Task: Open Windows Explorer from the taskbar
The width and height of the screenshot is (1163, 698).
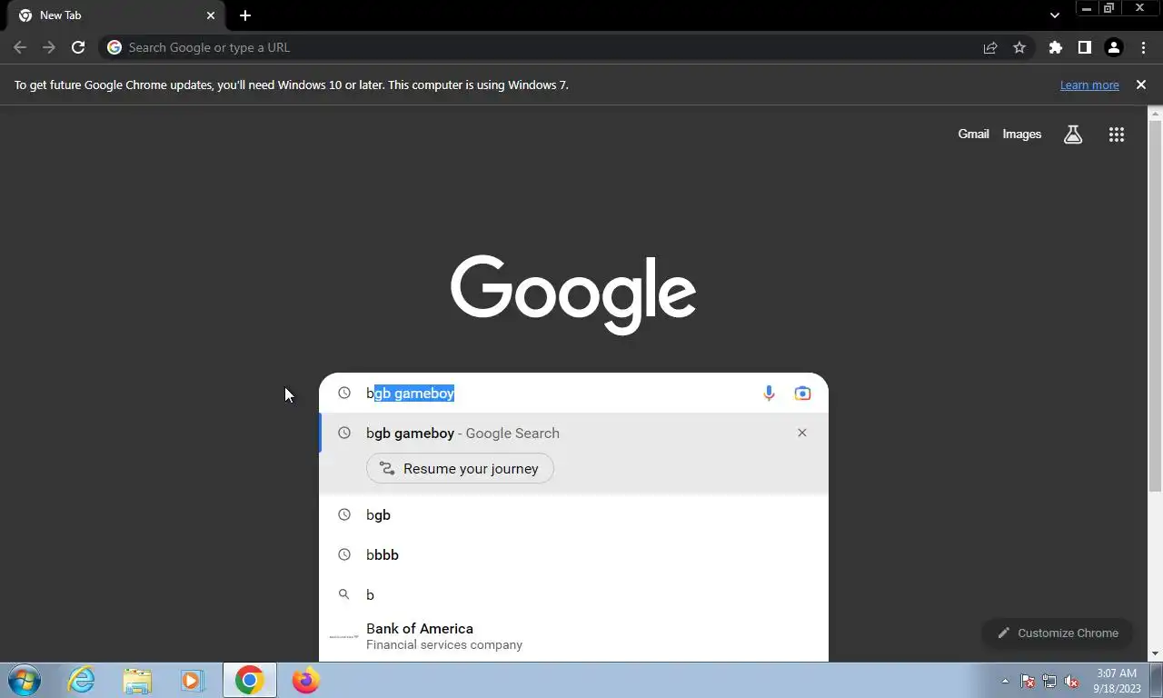Action: coord(137,680)
